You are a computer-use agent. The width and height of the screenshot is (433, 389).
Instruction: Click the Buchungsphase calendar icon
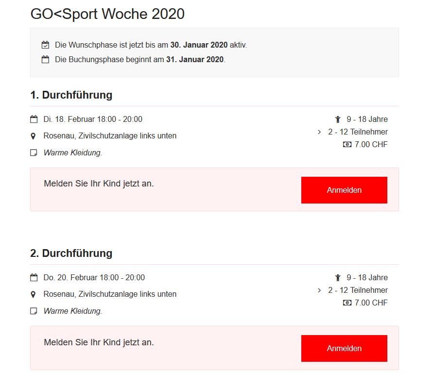(x=45, y=59)
